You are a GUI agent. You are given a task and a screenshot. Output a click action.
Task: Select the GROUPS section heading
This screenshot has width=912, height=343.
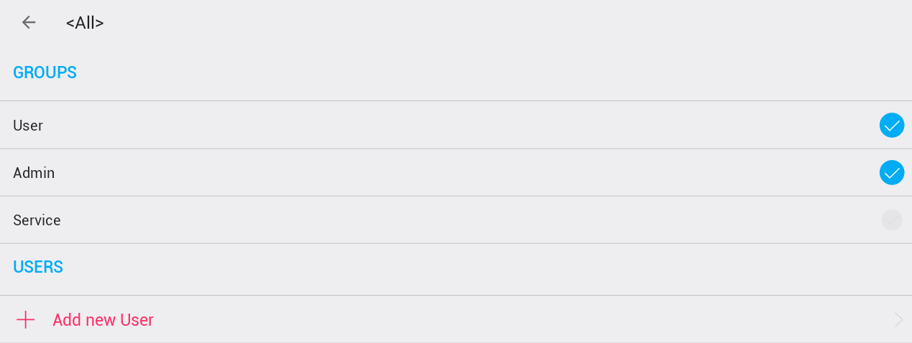pos(45,72)
